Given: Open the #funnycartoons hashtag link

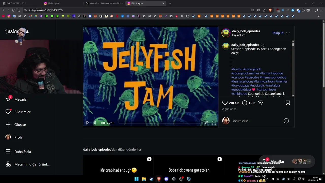Looking at the screenshot, I should coord(242,81).
